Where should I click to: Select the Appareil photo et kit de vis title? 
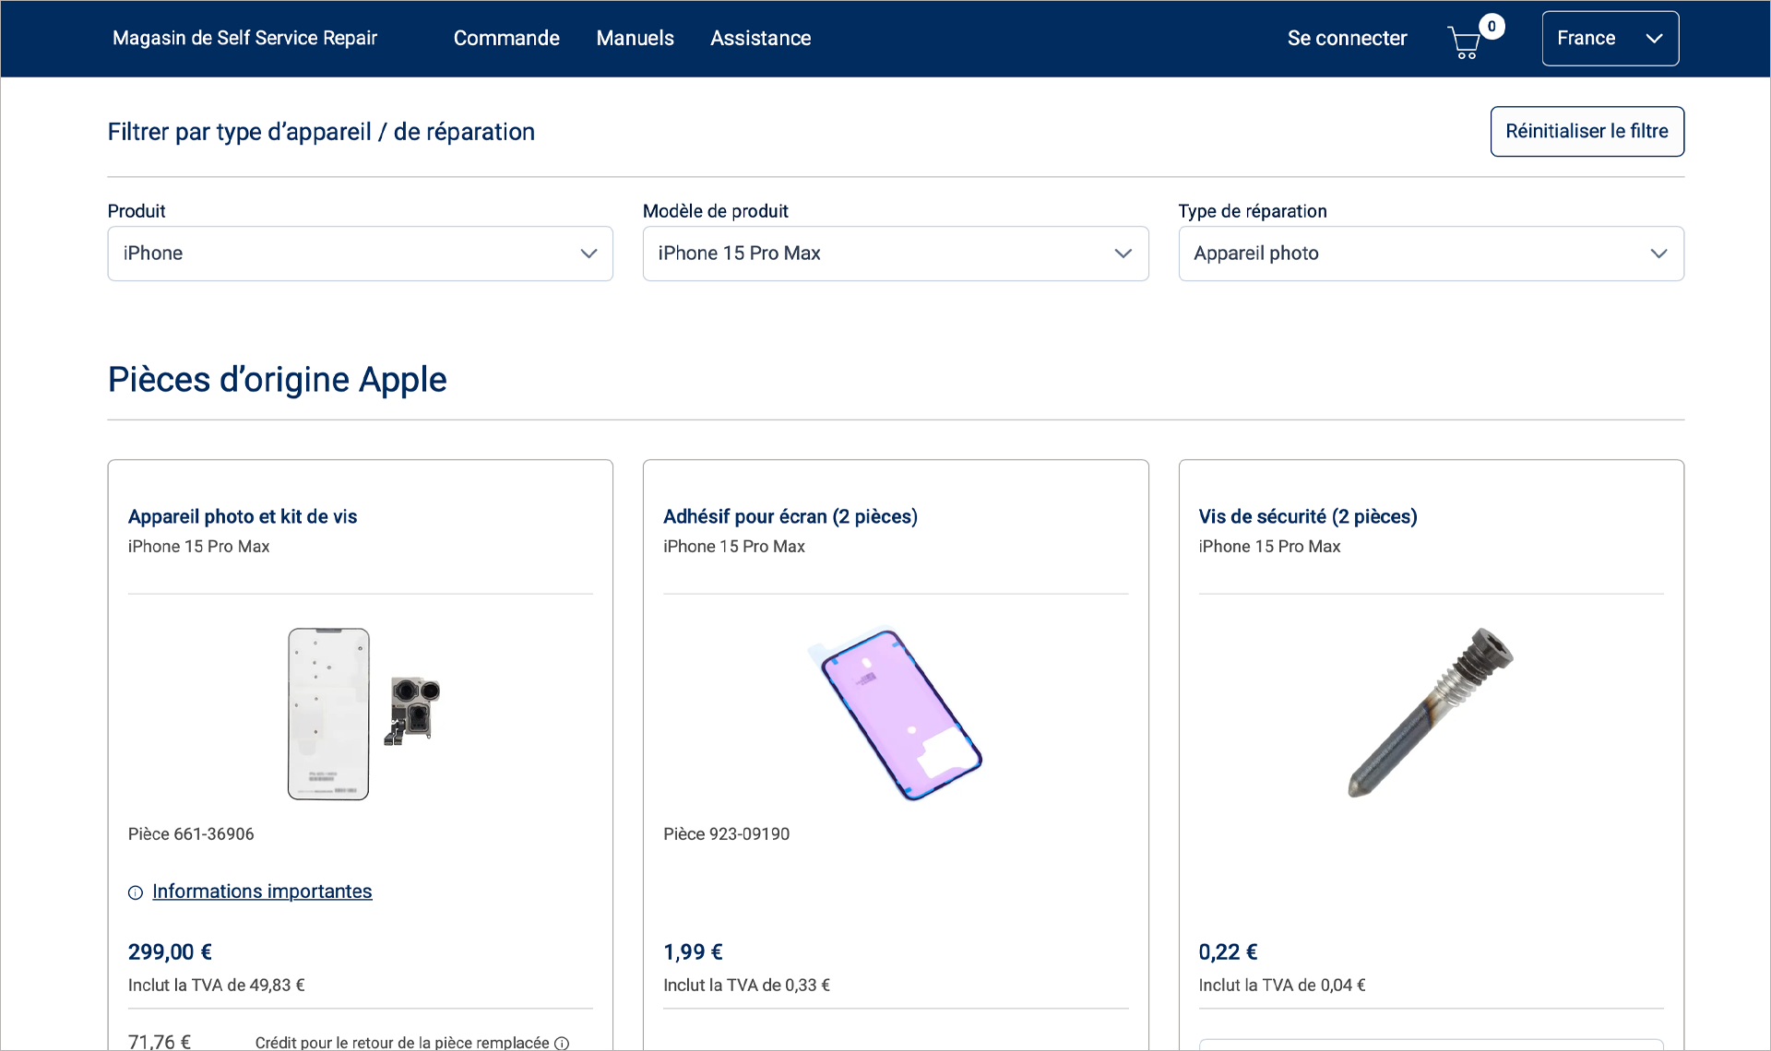(x=243, y=516)
